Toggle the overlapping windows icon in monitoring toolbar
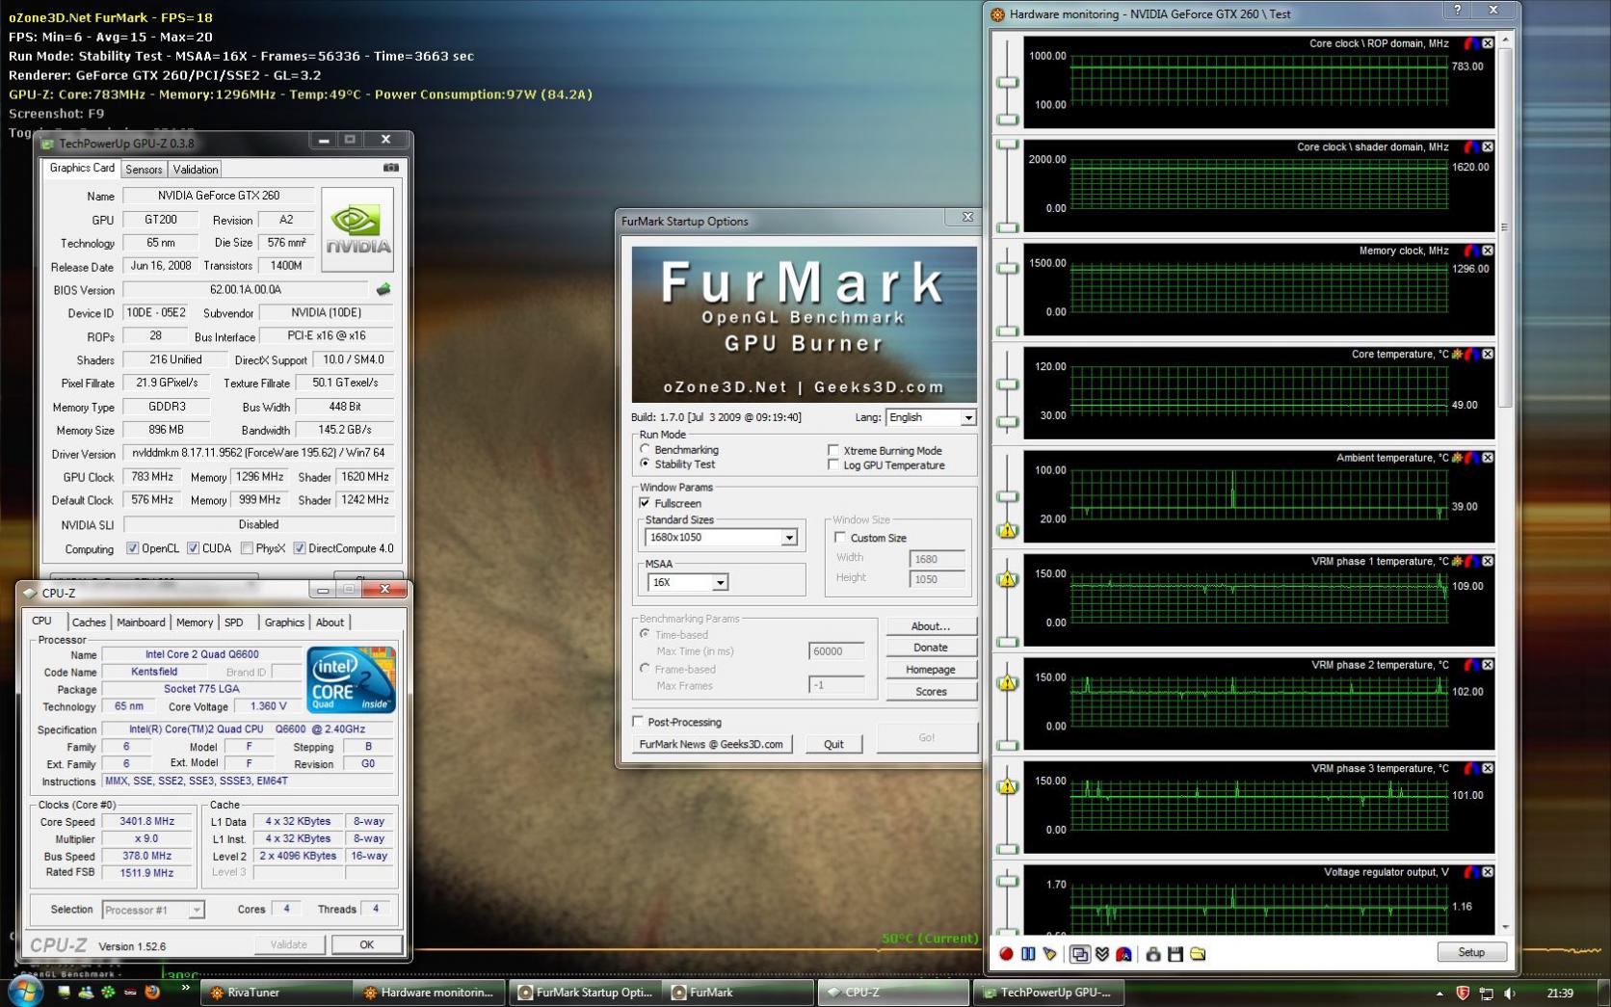Viewport: 1611px width, 1007px height. [1079, 954]
